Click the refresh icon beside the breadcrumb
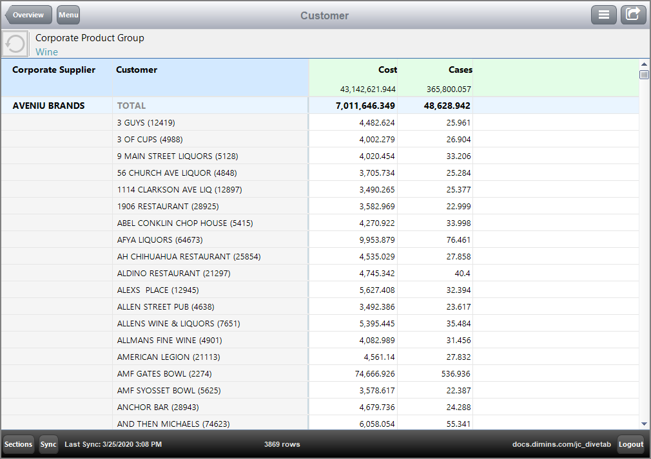The image size is (651, 459). click(14, 43)
